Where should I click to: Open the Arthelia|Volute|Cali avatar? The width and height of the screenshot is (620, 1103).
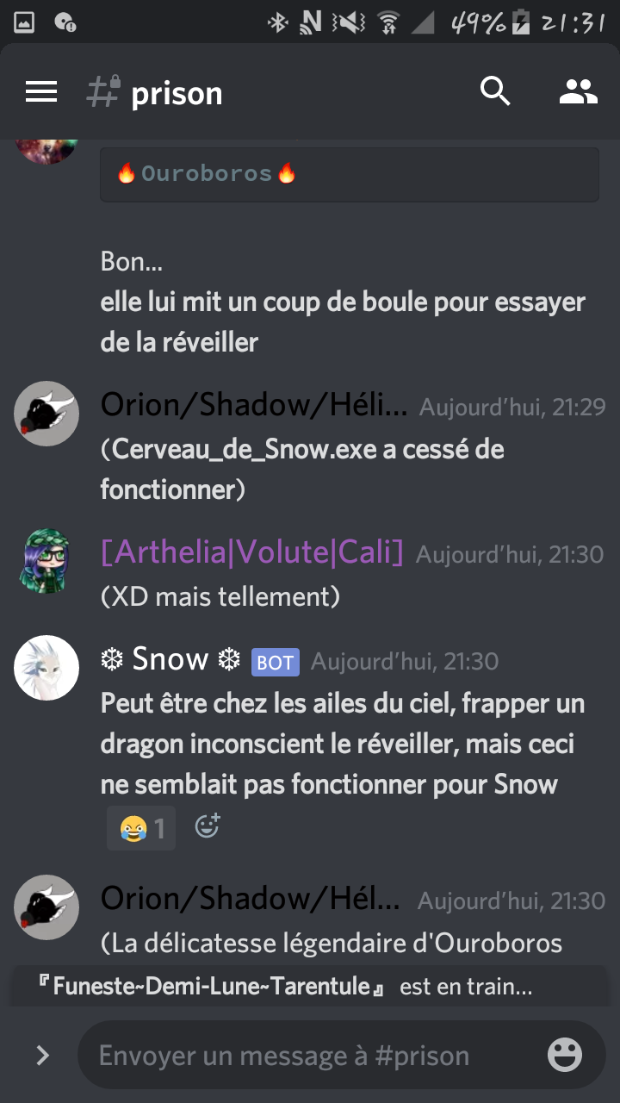point(46,561)
